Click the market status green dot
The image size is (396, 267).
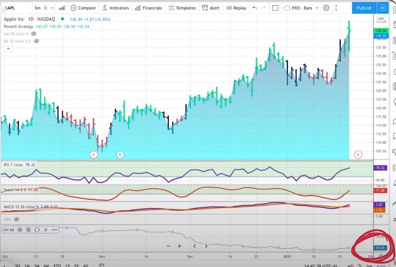coord(62,19)
